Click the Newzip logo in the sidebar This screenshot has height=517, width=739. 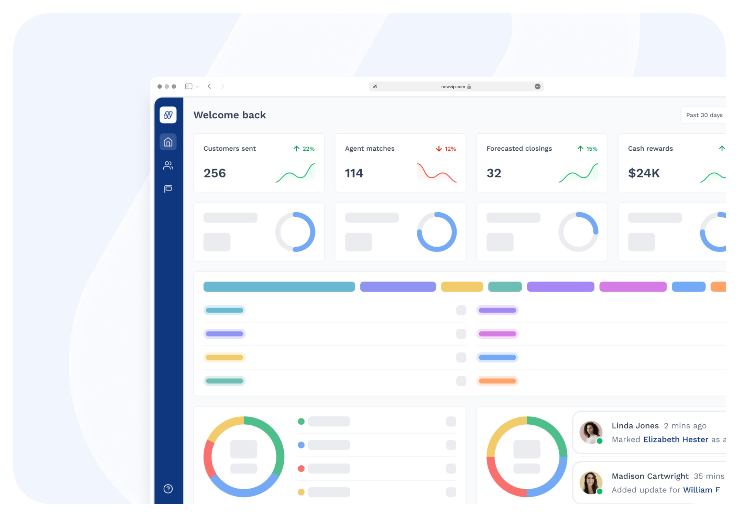[168, 115]
